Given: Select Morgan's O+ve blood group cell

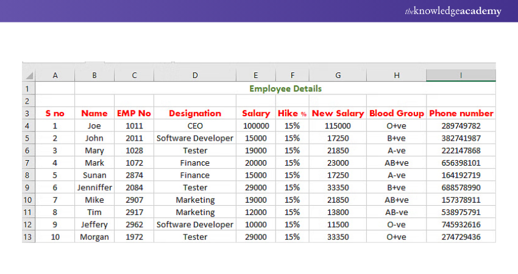Looking at the screenshot, I should pyautogui.click(x=397, y=237).
